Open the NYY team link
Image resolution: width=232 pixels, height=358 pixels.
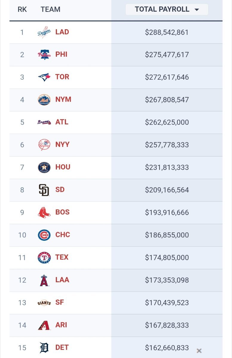(x=62, y=145)
